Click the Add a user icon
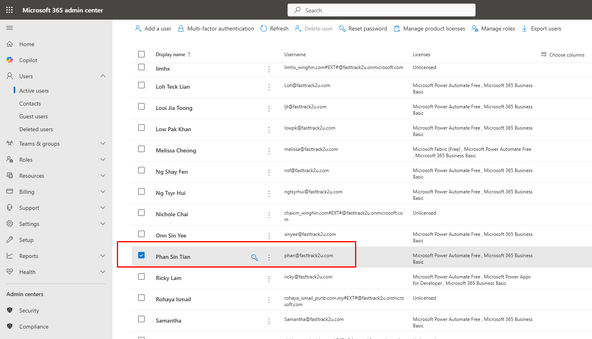This screenshot has height=339, width=592. click(138, 28)
